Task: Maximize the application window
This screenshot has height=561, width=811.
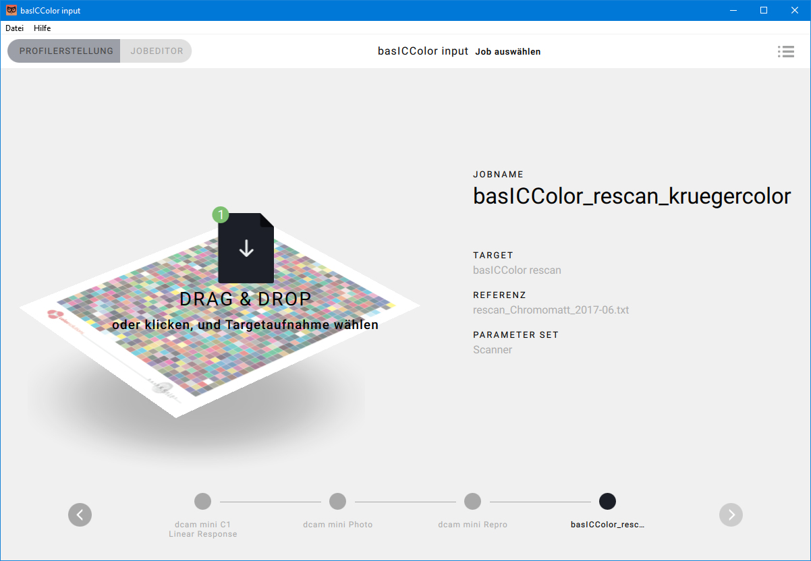Action: pos(764,10)
